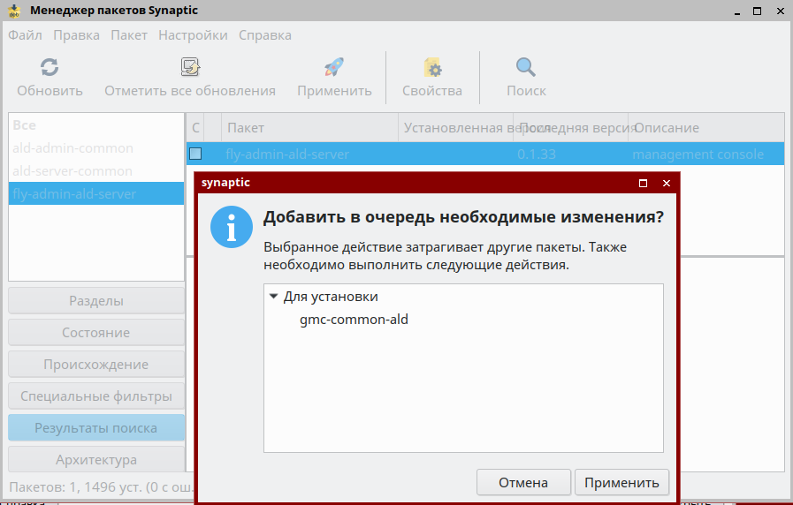Click the Применить rocket icon in toolbar

click(334, 67)
